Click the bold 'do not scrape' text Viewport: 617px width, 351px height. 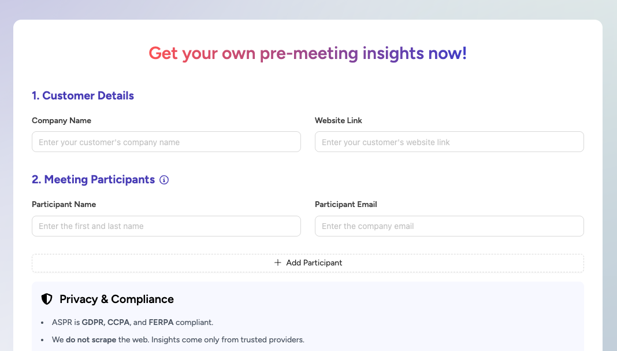point(91,340)
